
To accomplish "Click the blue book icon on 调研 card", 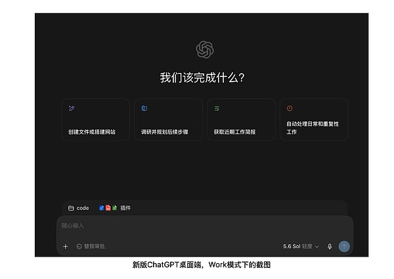I will coord(144,109).
